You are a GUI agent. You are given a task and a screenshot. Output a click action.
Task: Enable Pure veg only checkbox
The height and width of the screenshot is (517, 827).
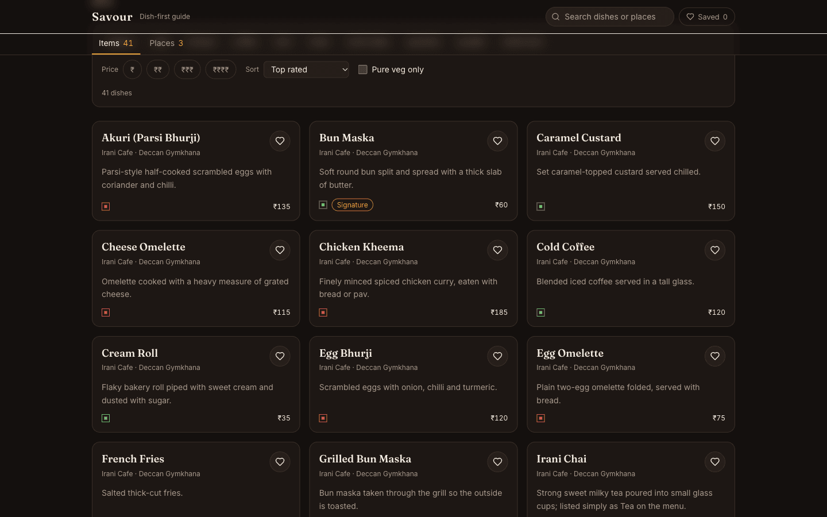click(x=363, y=70)
